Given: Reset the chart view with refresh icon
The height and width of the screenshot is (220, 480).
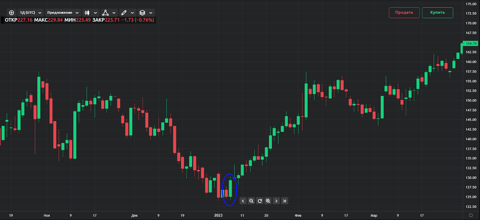Looking at the screenshot, I should pyautogui.click(x=260, y=201).
